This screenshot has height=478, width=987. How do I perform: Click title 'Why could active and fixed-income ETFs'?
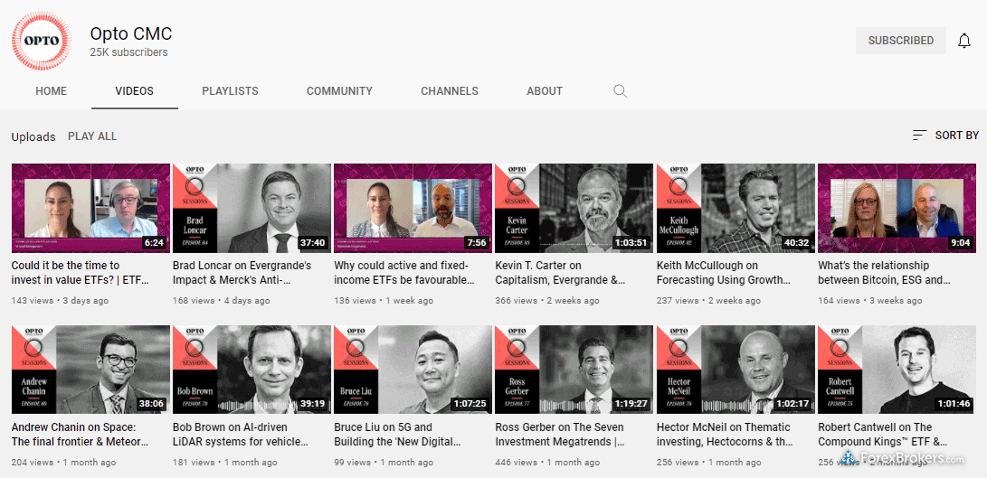tap(404, 273)
